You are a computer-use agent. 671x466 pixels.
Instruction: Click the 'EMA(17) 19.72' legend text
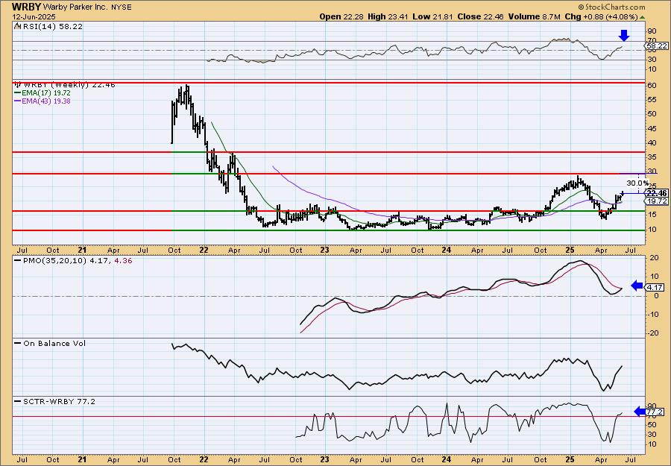(46, 93)
